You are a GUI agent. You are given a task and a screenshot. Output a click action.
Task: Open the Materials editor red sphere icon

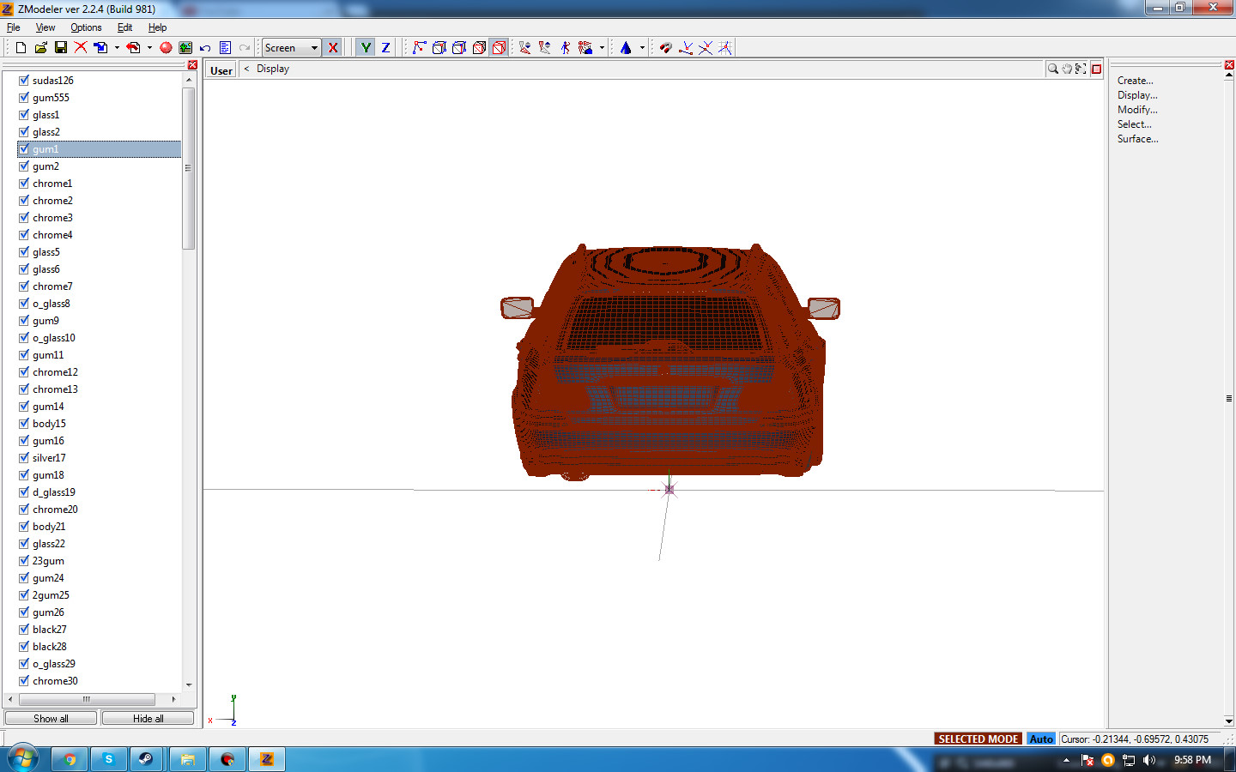[x=166, y=48]
